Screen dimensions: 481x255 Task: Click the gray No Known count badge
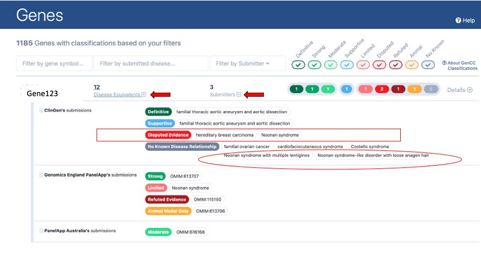431,89
